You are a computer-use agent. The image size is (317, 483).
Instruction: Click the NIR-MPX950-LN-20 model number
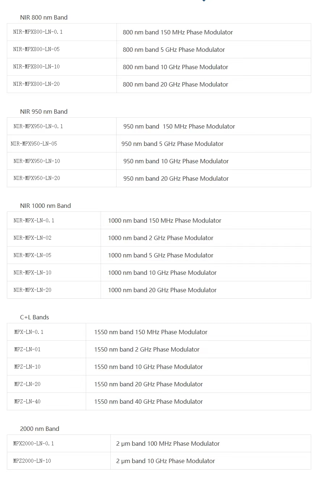click(x=37, y=178)
